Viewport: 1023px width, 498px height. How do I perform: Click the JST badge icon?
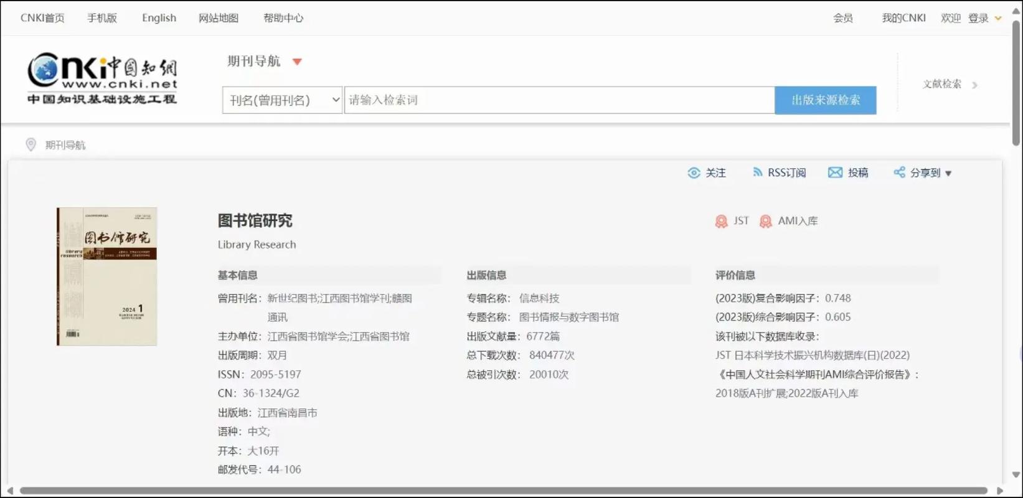(x=721, y=221)
